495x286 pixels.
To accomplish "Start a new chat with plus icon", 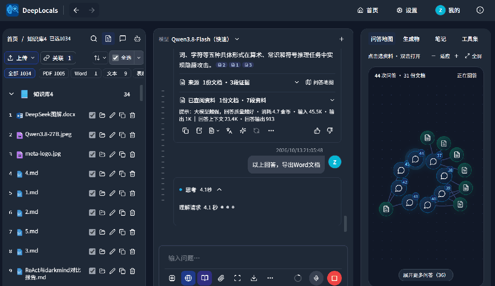I will click(x=341, y=39).
